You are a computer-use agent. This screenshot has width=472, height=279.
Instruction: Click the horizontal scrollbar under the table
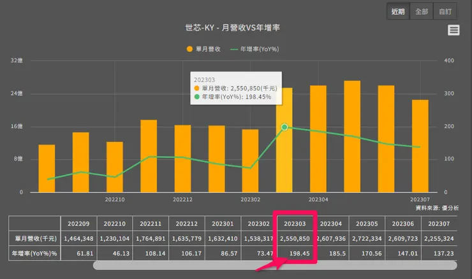275,265
